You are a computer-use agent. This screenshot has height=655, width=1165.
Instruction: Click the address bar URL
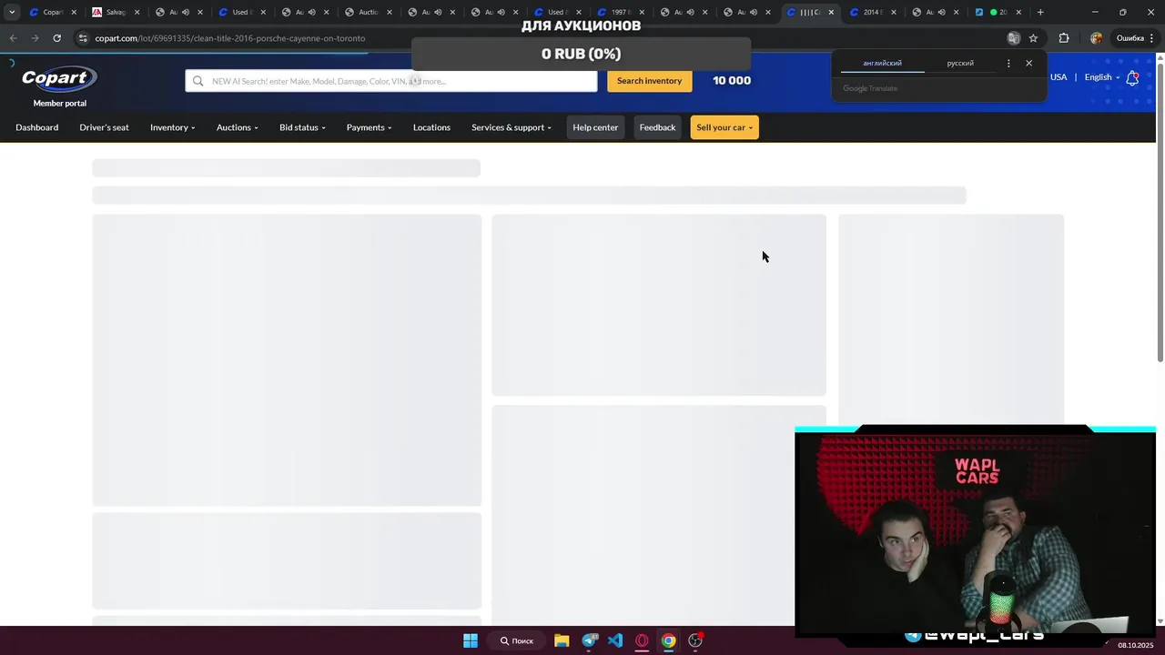pos(230,38)
